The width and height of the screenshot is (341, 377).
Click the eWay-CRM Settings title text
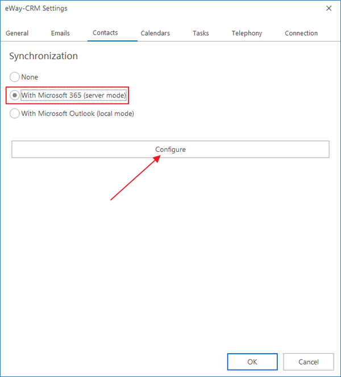pyautogui.click(x=36, y=9)
